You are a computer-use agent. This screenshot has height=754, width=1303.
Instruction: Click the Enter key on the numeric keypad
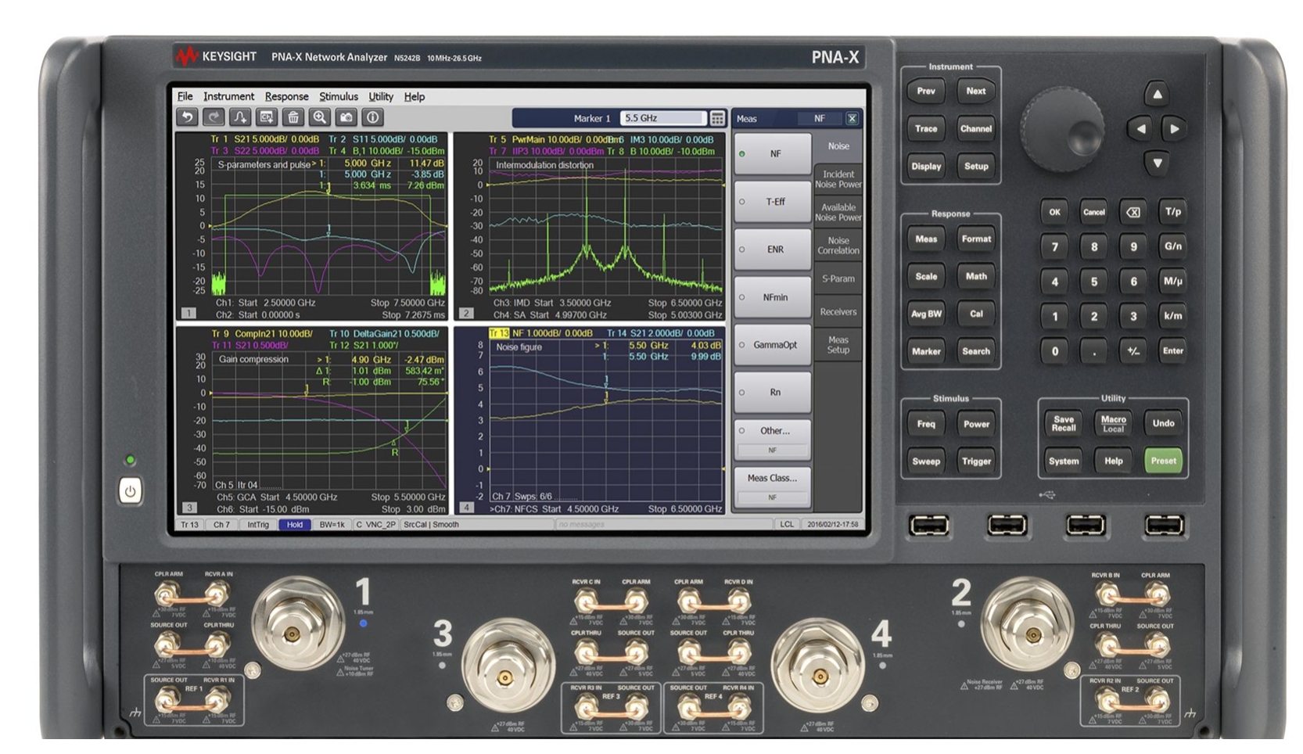coord(1172,351)
